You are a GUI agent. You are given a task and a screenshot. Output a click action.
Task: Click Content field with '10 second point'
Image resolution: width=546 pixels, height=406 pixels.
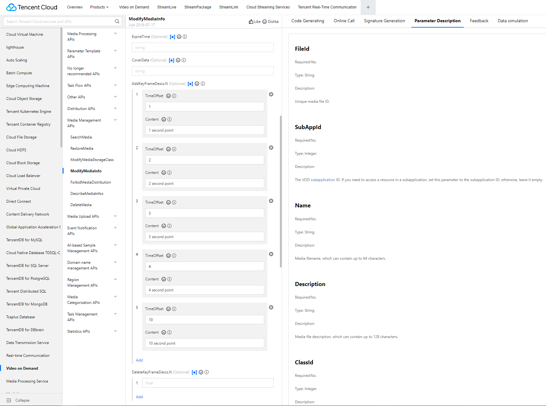click(204, 343)
